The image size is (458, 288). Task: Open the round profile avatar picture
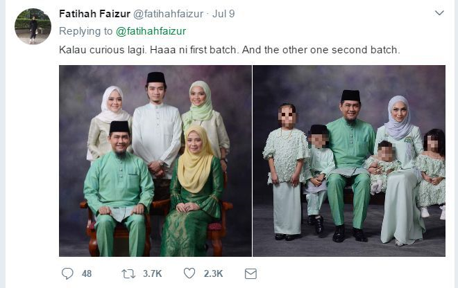[33, 26]
